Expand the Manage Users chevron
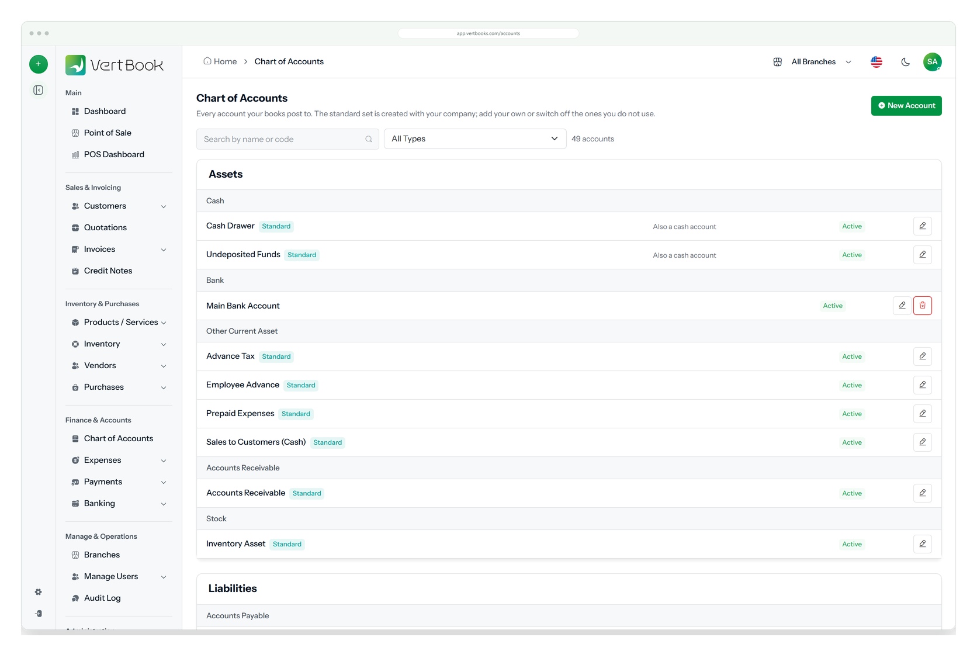This screenshot has width=977, height=651. [164, 577]
